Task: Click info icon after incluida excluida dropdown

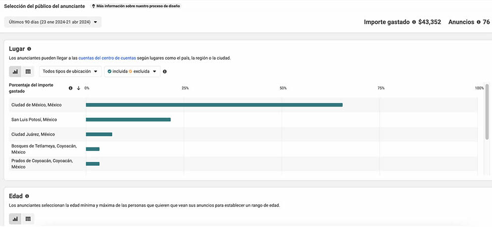Action: point(165,72)
